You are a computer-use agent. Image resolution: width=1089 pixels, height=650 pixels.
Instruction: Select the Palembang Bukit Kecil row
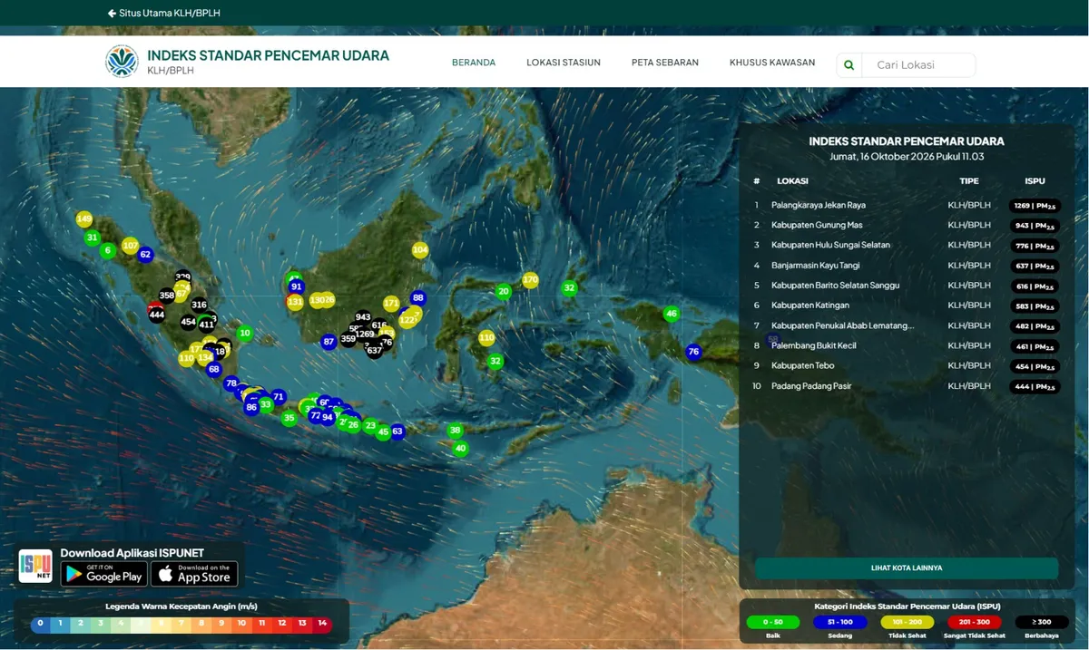point(907,345)
